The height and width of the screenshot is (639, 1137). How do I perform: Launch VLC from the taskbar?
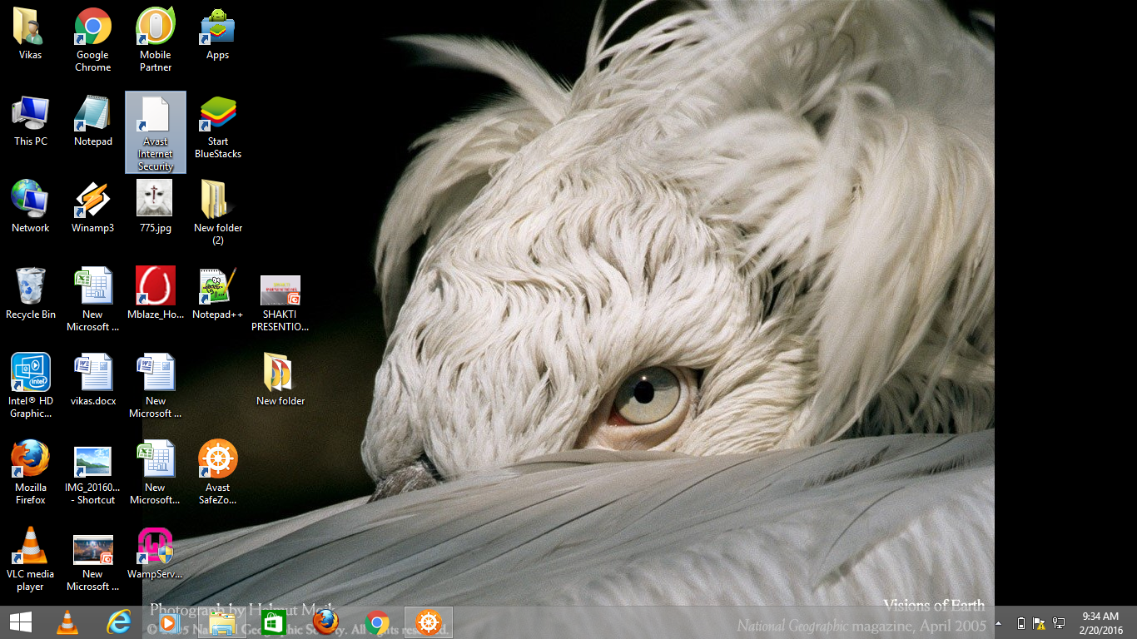point(67,622)
